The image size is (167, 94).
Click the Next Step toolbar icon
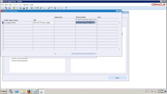coord(17,8)
